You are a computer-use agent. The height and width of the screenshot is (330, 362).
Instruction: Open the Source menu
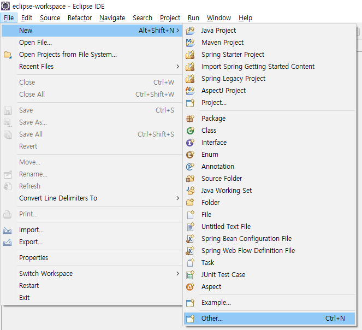coord(50,18)
